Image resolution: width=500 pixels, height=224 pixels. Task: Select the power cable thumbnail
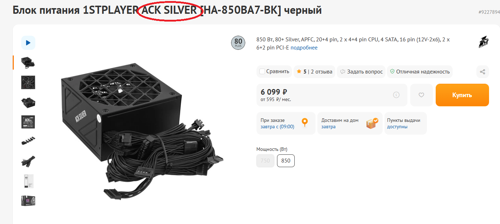pos(28,161)
